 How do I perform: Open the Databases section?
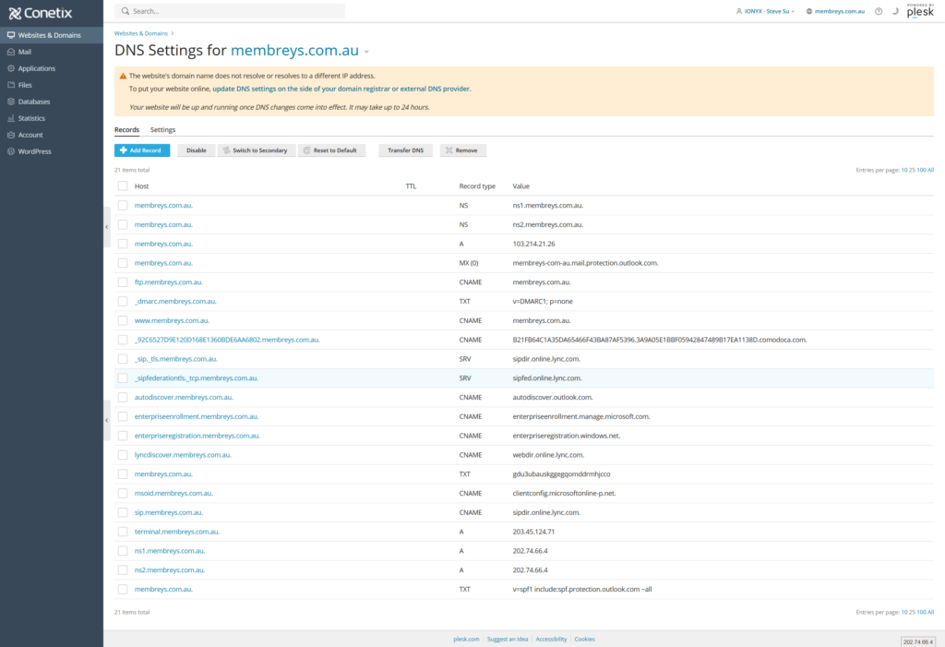pos(34,102)
